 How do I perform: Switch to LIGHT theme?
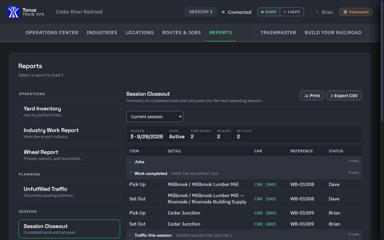(x=292, y=12)
